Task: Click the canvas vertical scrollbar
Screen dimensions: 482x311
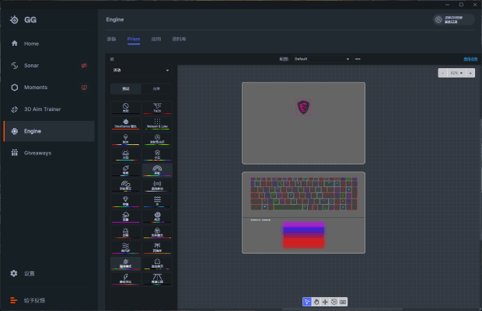Action: 480,179
